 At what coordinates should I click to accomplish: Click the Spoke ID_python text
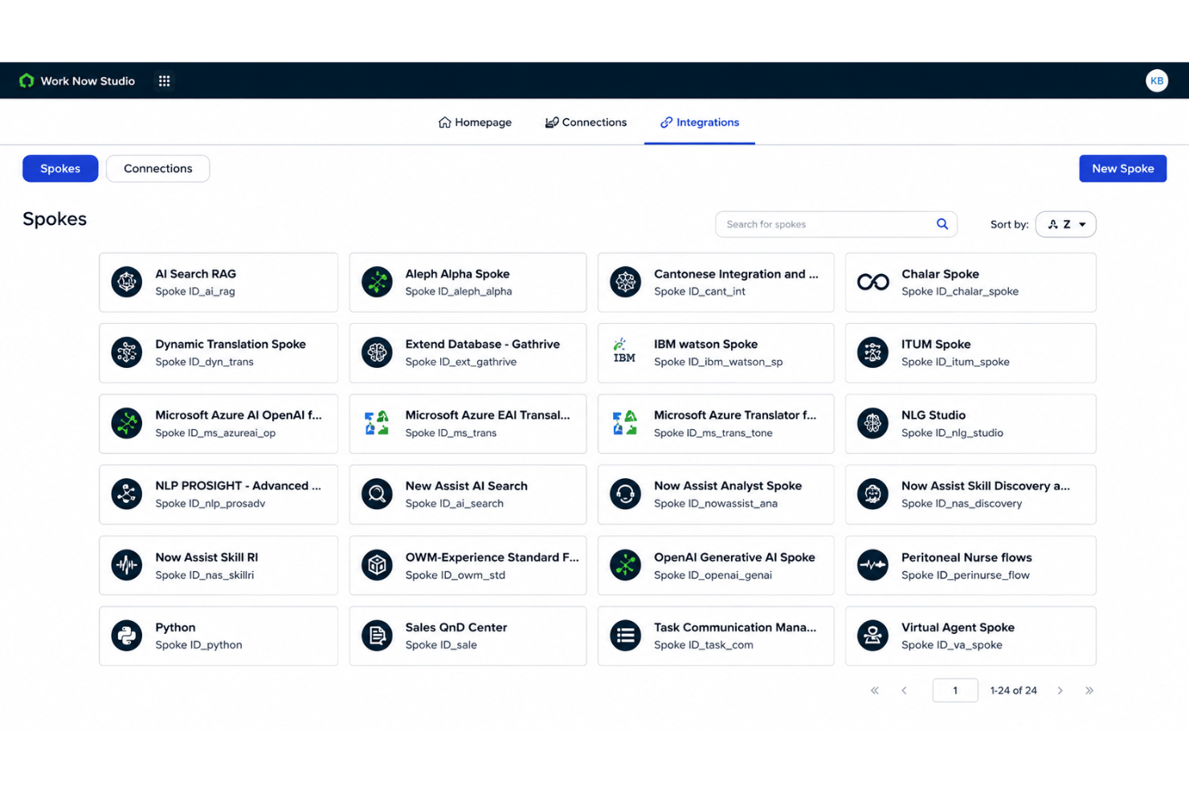click(x=198, y=645)
